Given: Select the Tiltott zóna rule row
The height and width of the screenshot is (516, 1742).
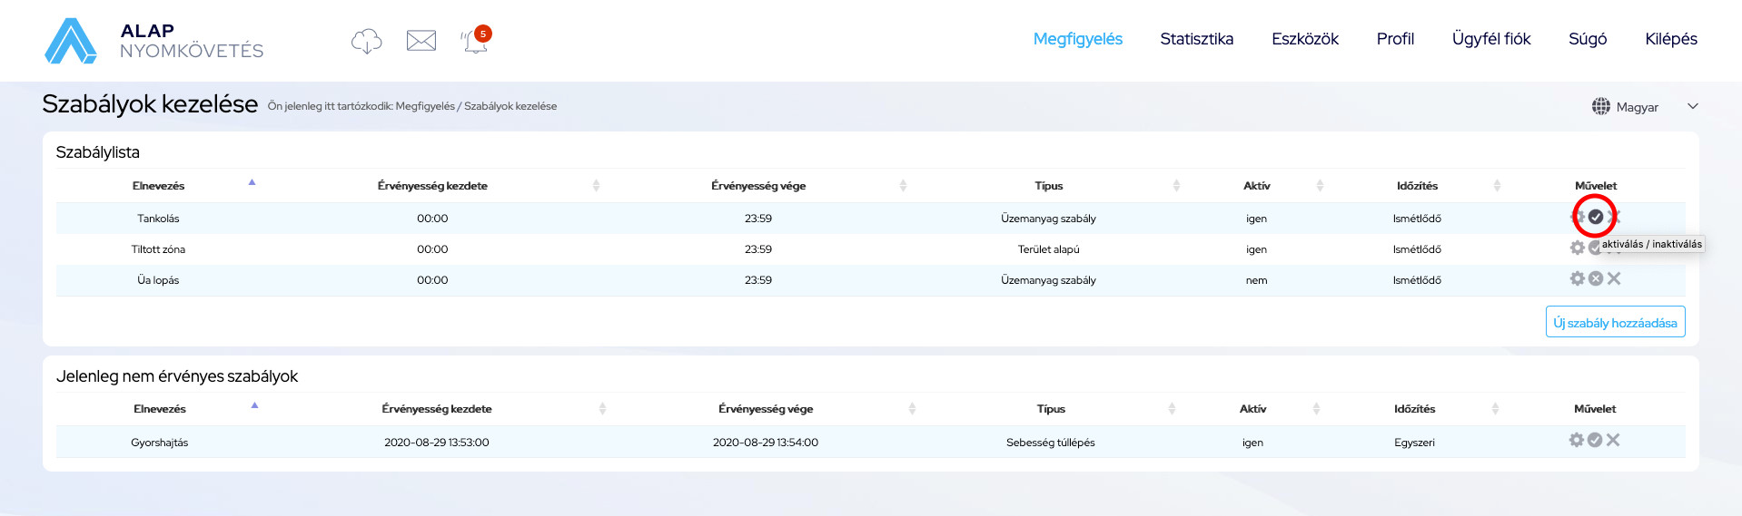Looking at the screenshot, I should [x=158, y=249].
